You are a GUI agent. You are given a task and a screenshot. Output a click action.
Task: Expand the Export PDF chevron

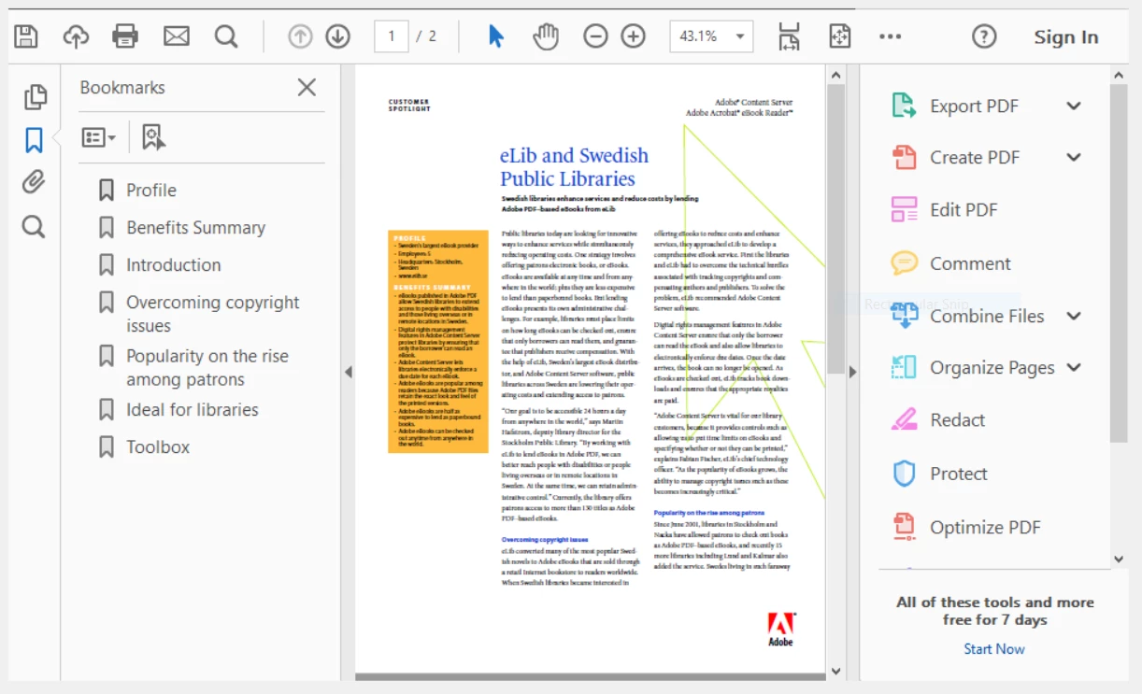(x=1074, y=106)
